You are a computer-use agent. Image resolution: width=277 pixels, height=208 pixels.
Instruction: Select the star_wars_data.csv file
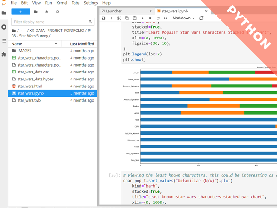coord(53,72)
